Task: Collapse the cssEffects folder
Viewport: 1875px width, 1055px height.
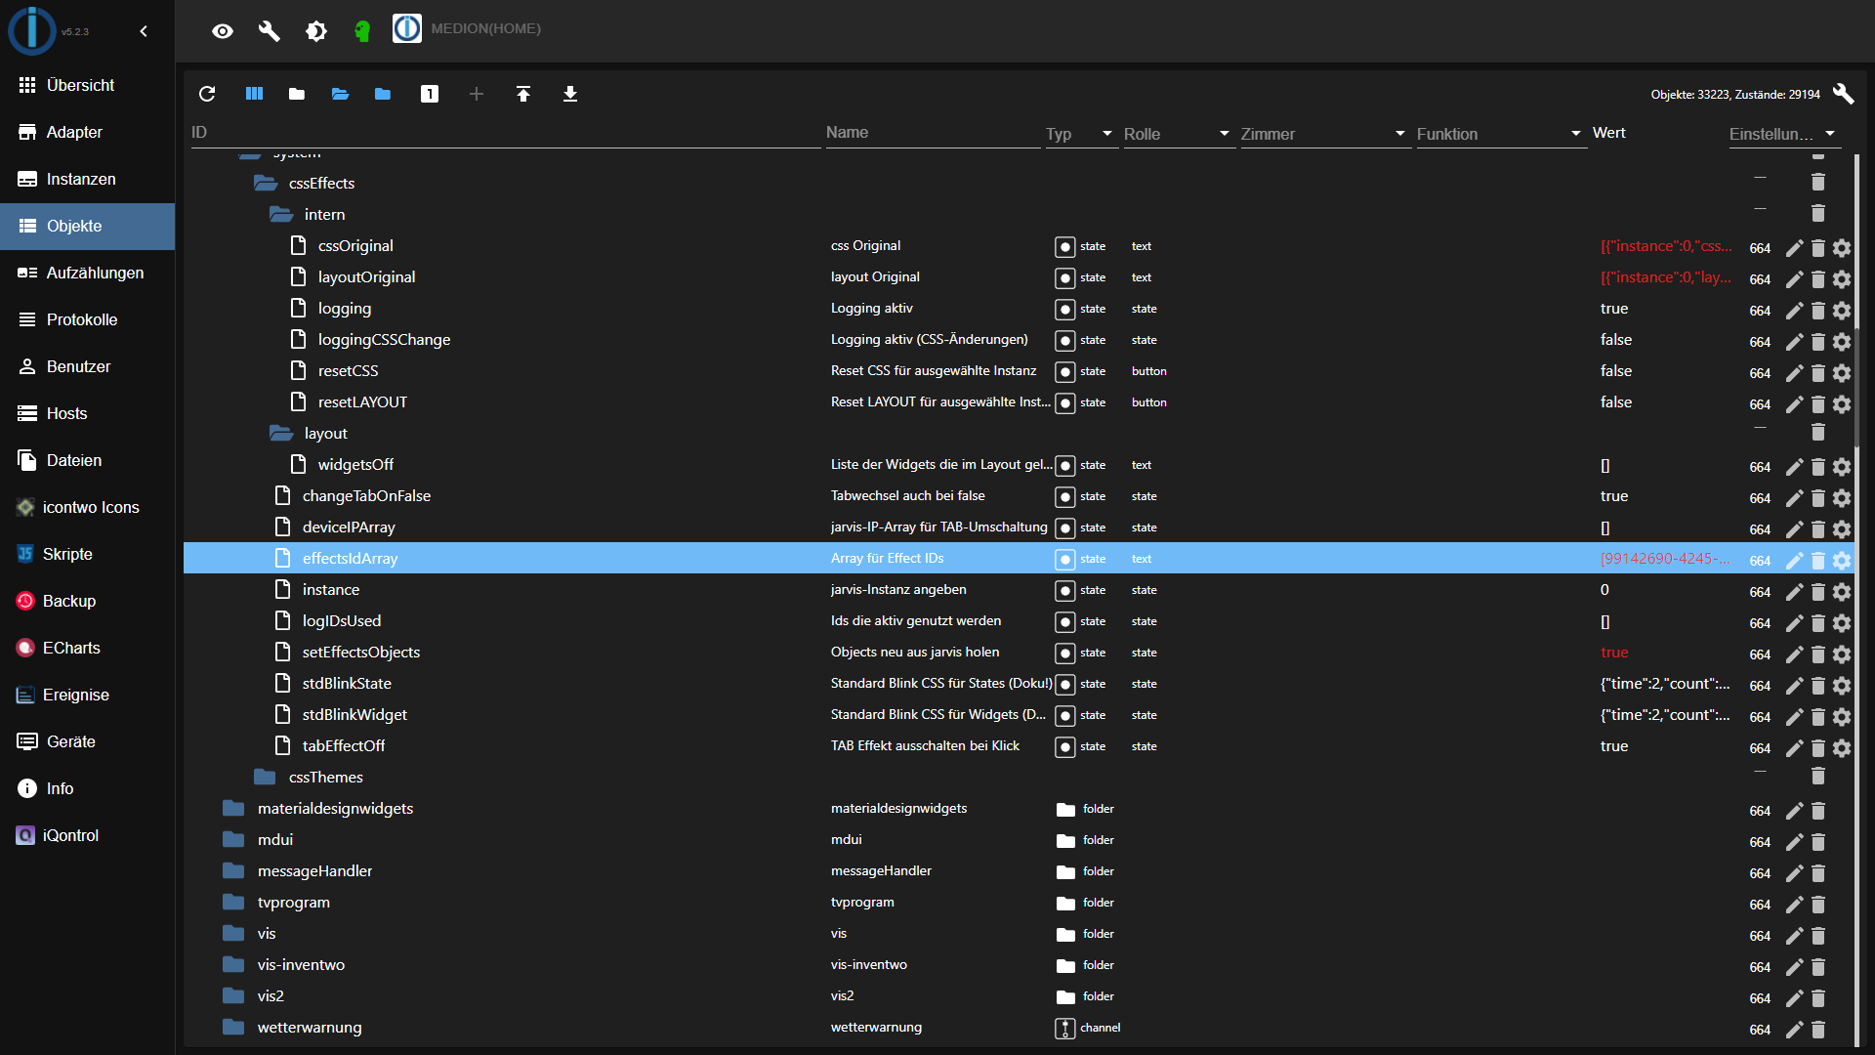Action: (266, 184)
